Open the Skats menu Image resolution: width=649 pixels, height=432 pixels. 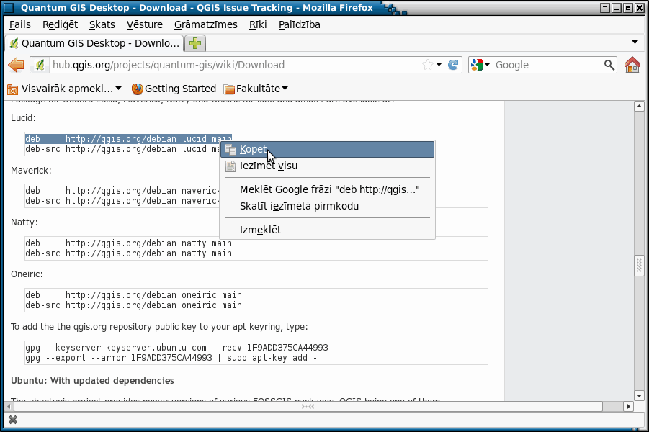102,24
